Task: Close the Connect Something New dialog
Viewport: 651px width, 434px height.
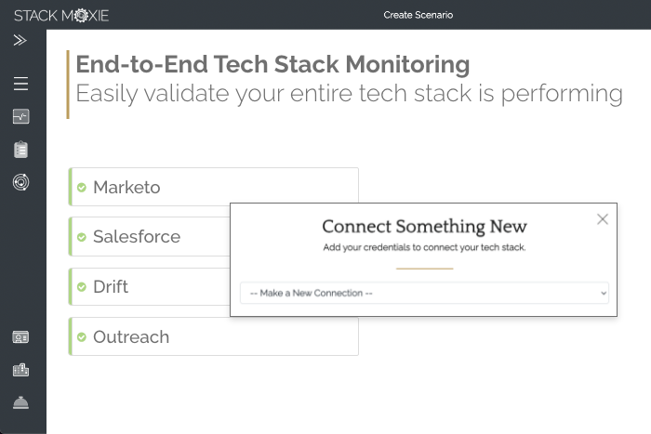Action: point(603,219)
